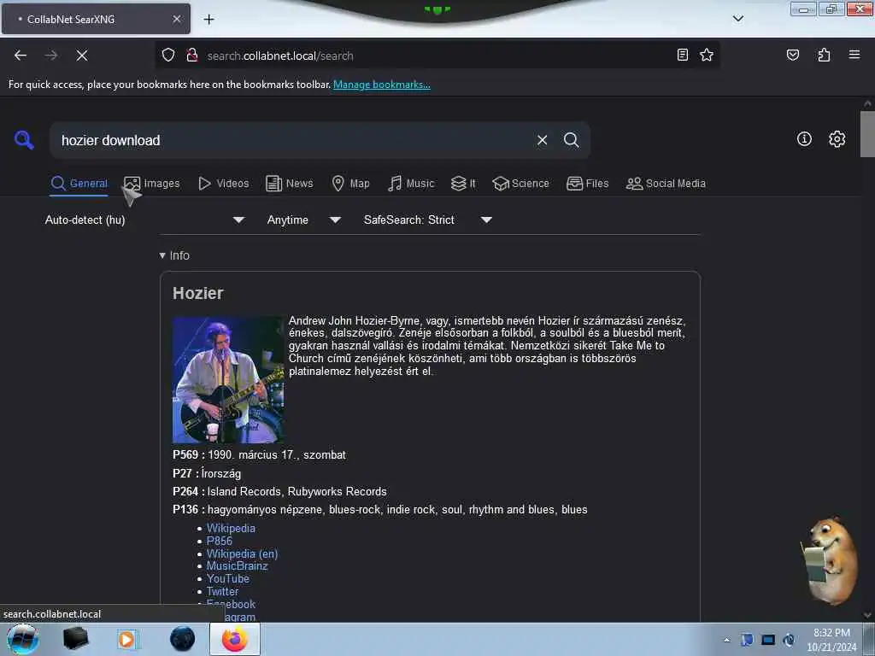Open the Wikipedia link
Image resolution: width=875 pixels, height=656 pixels.
tap(231, 528)
